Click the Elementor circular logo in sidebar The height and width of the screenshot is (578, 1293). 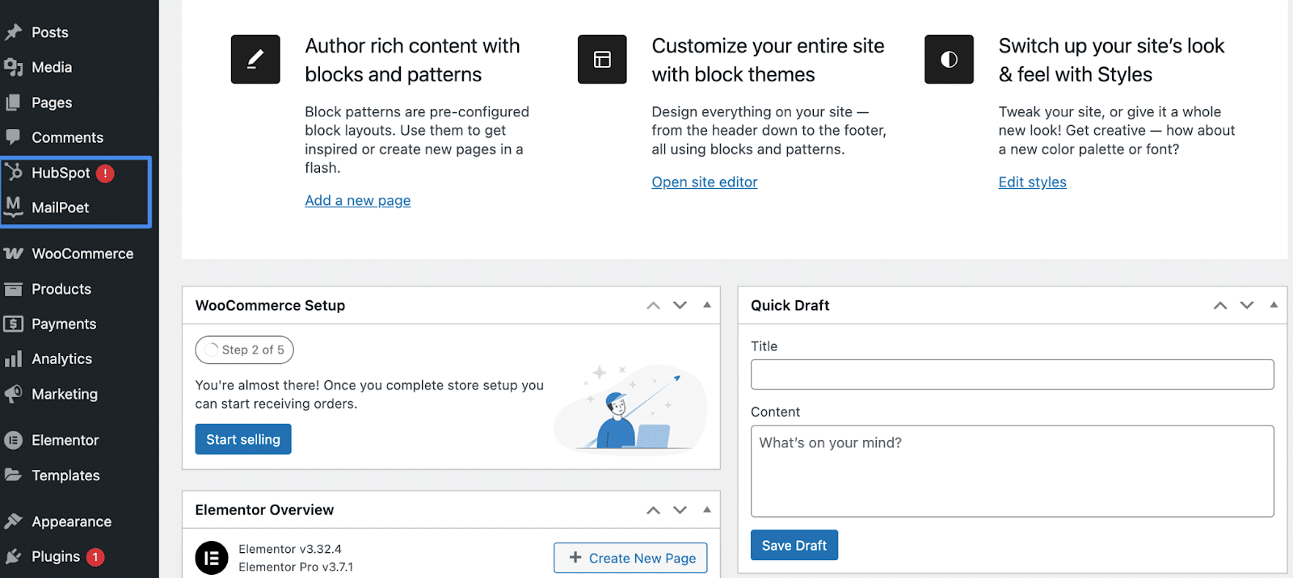13,440
